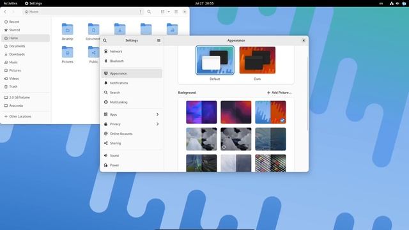The width and height of the screenshot is (409, 230).
Task: Open Trash in Files sidebar
Action: (x=26, y=87)
